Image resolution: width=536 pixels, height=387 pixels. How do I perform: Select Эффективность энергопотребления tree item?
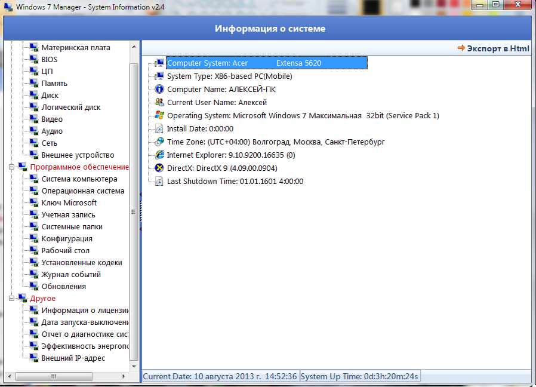[x=85, y=346]
